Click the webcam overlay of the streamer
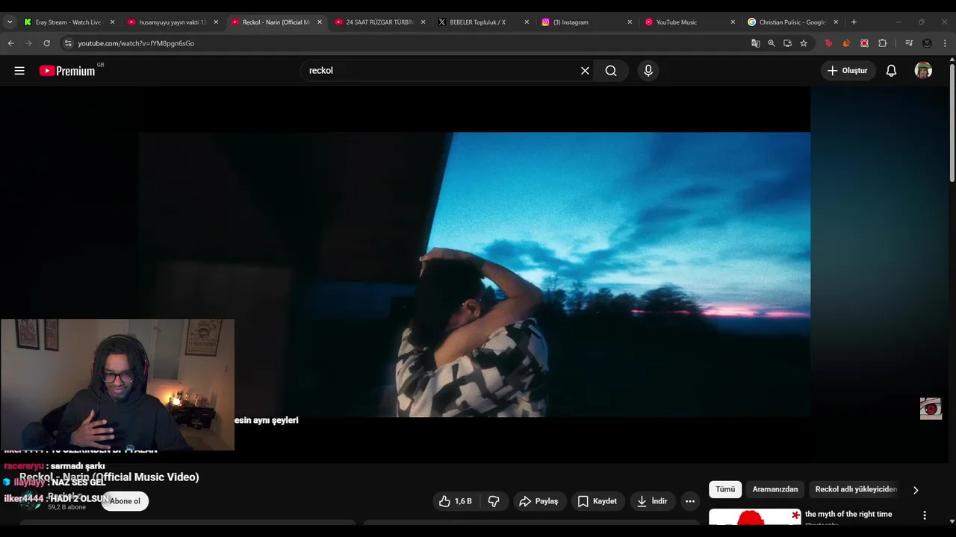 click(x=117, y=385)
